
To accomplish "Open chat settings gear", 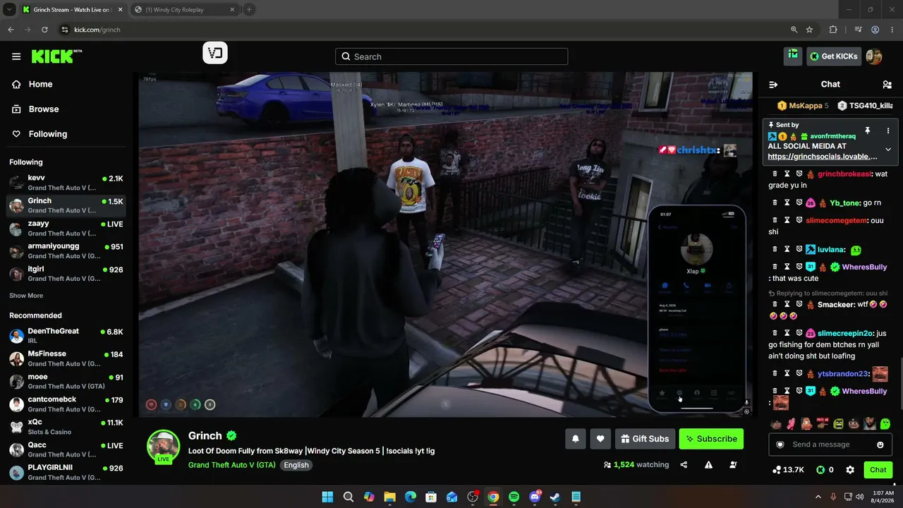I will pos(850,470).
